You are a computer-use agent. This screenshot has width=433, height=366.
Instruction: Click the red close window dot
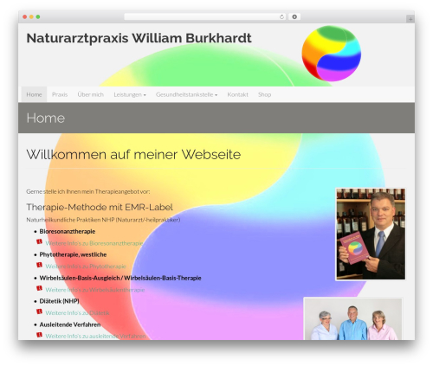tap(25, 17)
